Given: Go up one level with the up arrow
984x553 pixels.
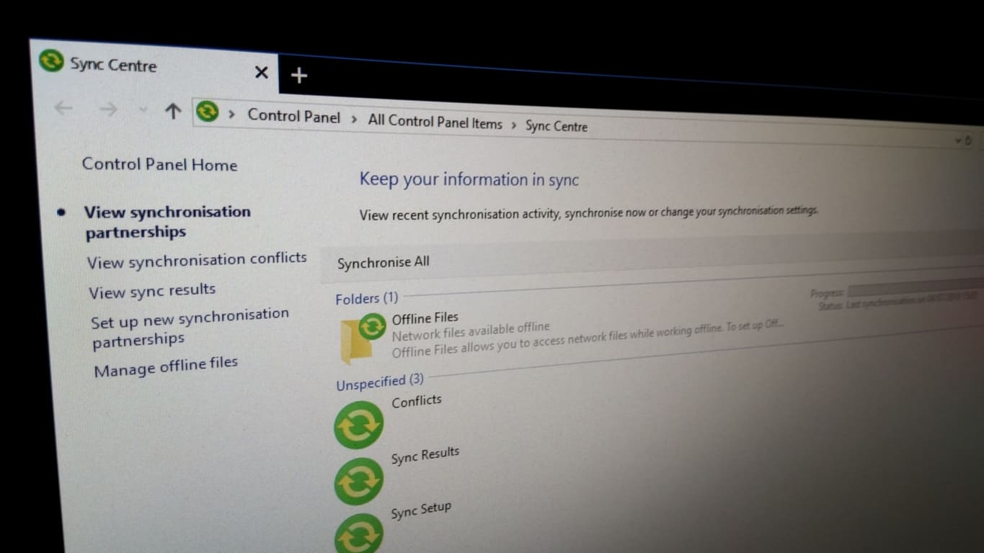Looking at the screenshot, I should click(x=172, y=111).
